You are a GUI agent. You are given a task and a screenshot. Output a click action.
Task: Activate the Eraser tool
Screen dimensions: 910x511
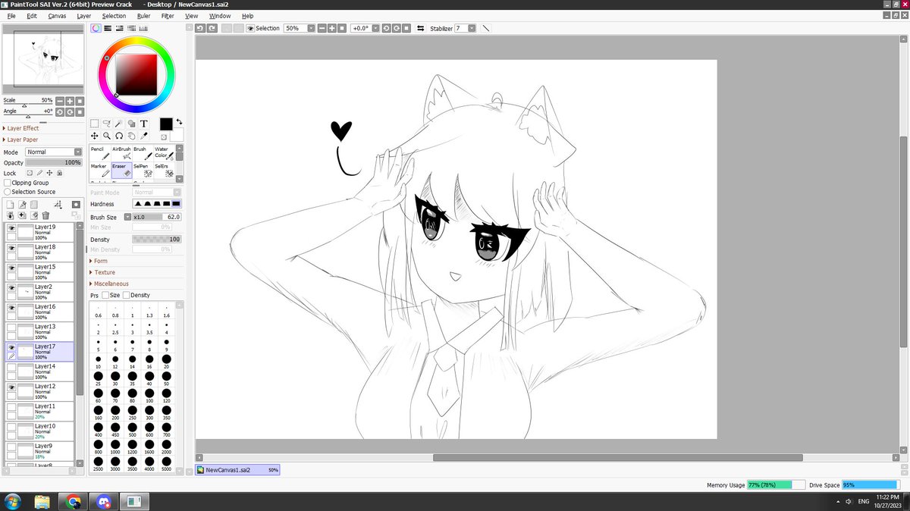[x=121, y=170]
